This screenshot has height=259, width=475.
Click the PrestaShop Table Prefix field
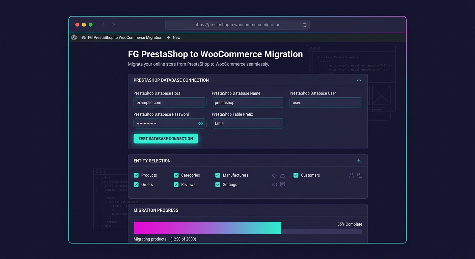click(x=248, y=123)
